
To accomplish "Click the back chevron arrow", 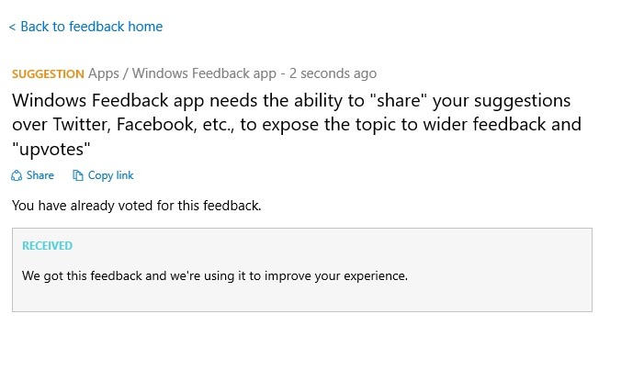I will click(x=12, y=28).
